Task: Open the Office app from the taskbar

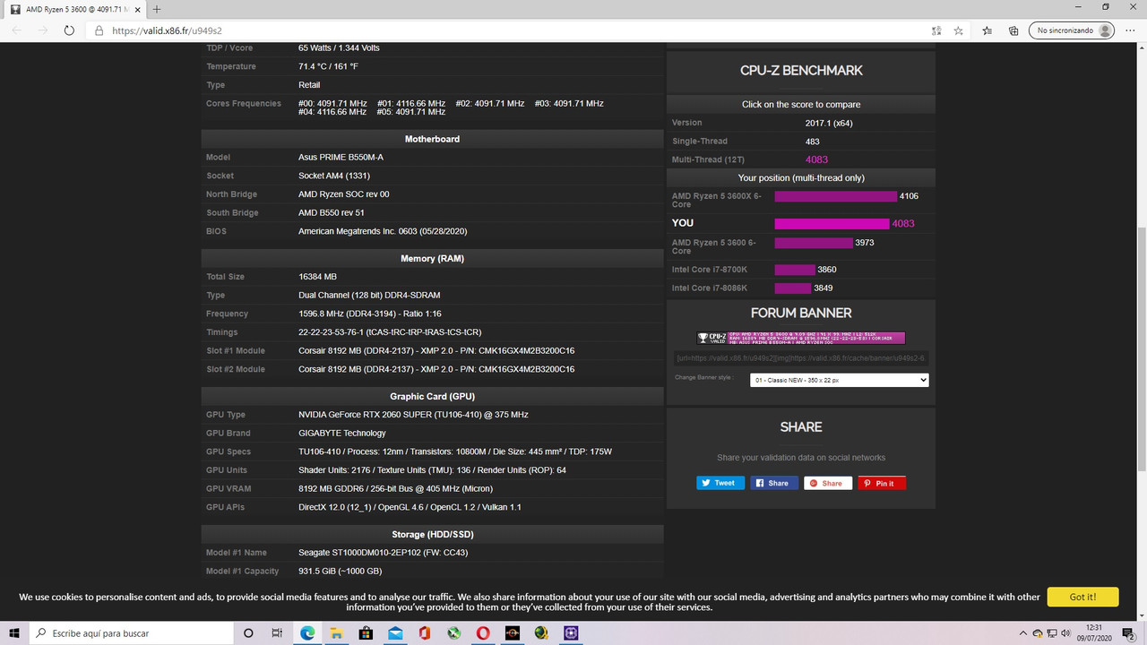Action: 425,632
